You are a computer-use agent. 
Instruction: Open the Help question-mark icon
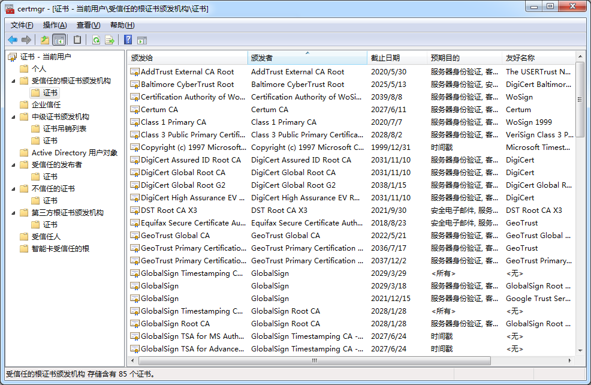click(128, 40)
